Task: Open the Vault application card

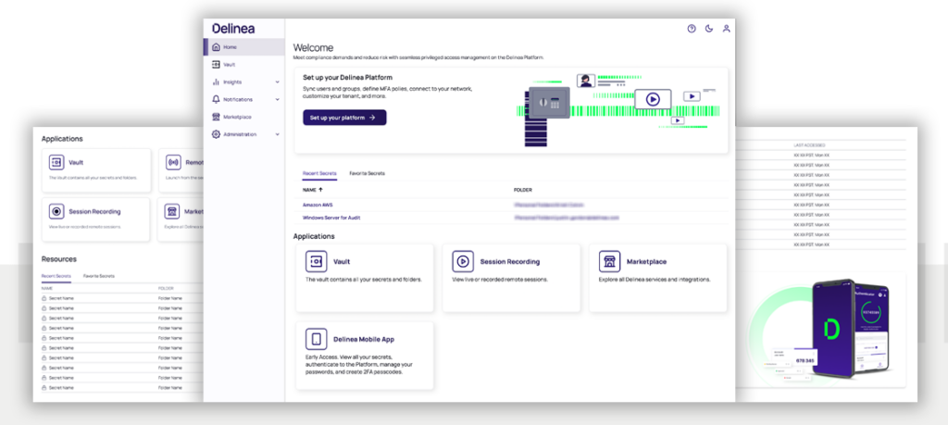Action: (365, 278)
